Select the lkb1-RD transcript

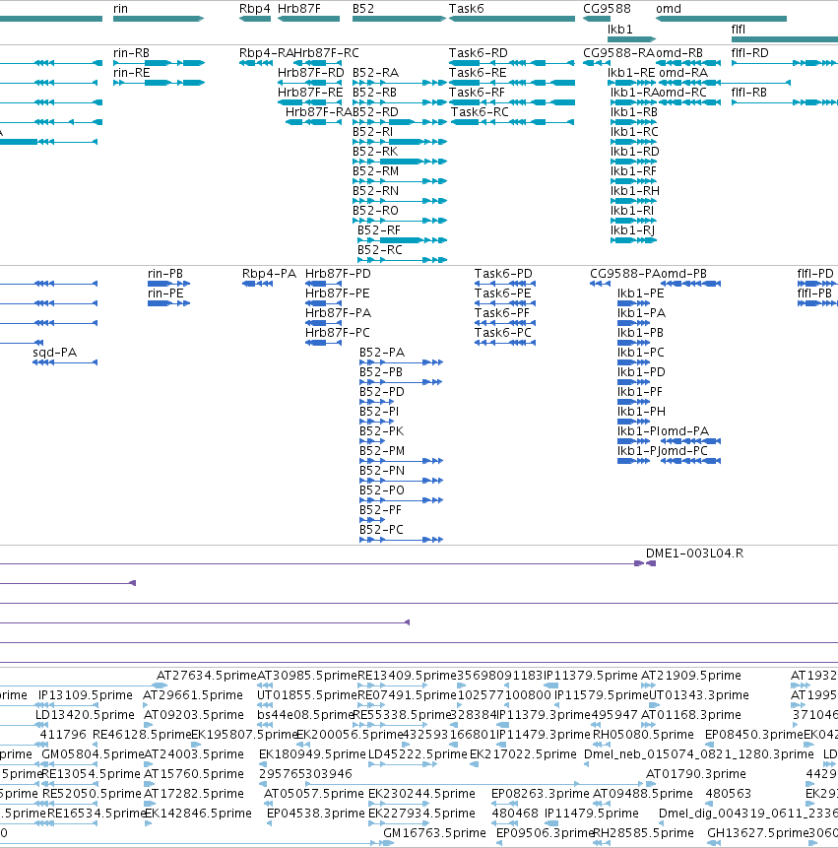tap(633, 162)
